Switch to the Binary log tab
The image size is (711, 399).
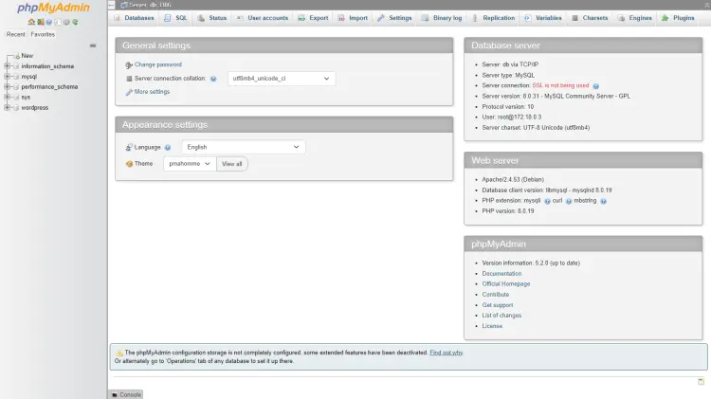coord(442,18)
